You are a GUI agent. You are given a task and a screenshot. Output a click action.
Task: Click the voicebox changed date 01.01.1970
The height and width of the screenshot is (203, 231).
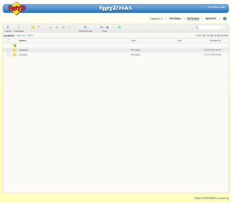tap(213, 54)
